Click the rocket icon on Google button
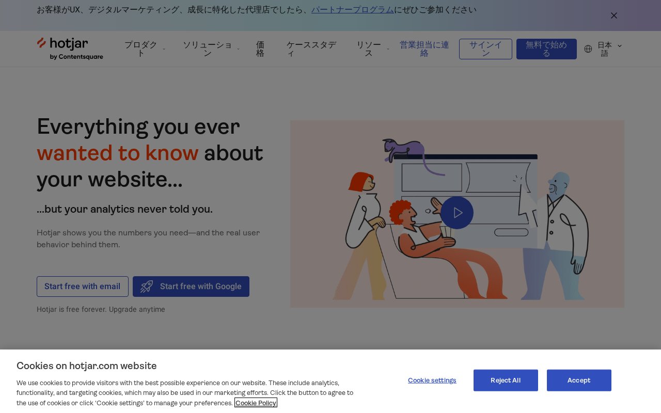Screen dimensions: 661x413 [x=147, y=287]
